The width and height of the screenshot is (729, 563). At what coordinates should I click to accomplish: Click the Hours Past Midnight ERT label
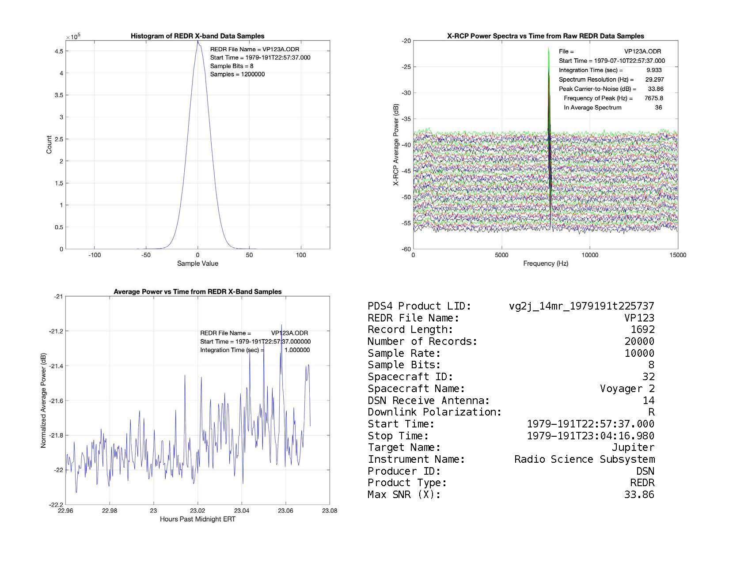[197, 519]
